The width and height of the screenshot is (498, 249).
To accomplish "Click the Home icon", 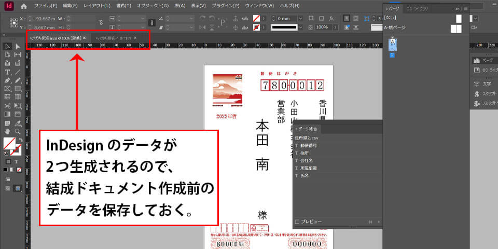I will (x=24, y=6).
